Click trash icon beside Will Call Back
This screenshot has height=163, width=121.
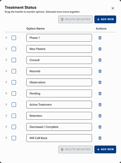100,138
